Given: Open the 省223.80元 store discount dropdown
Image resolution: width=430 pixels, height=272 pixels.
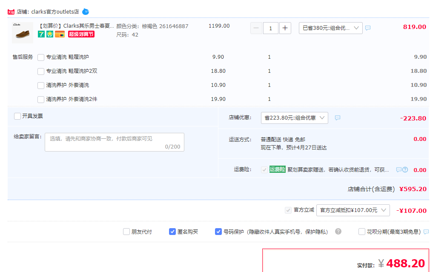Looking at the screenshot, I should click(295, 118).
